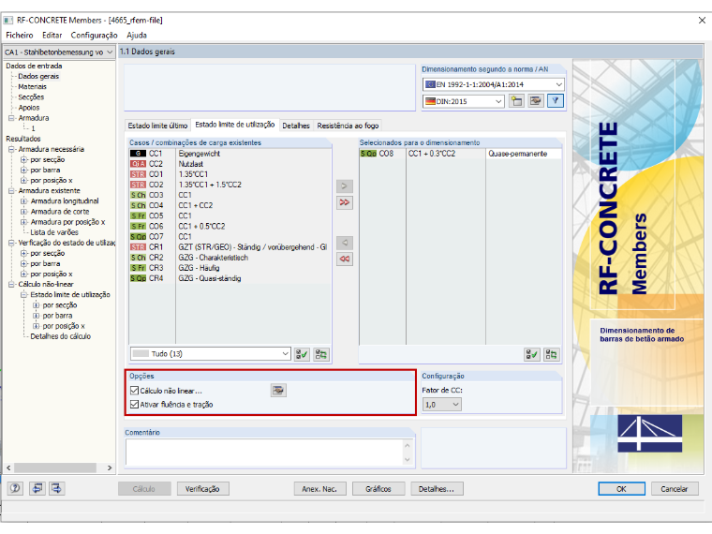Select combination CO6 CC1 + 0.5*CC2
The width and height of the screenshot is (712, 534).
(229, 226)
